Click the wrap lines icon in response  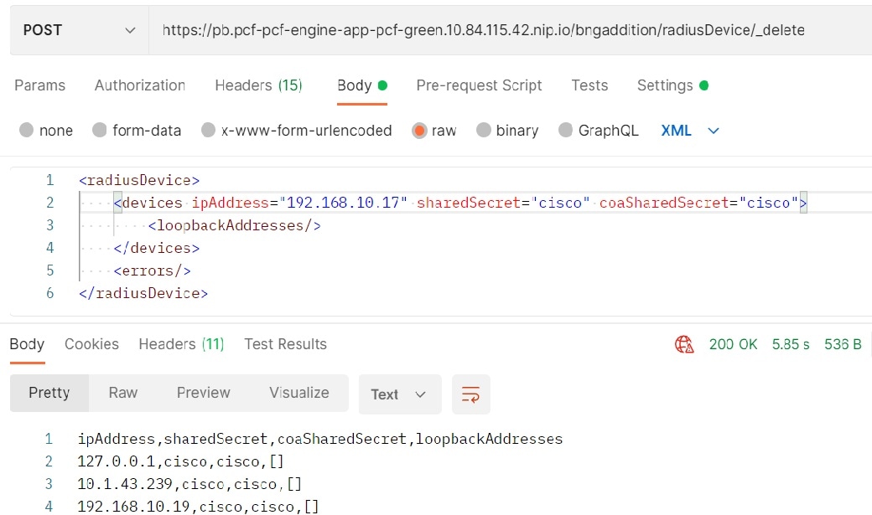click(471, 394)
